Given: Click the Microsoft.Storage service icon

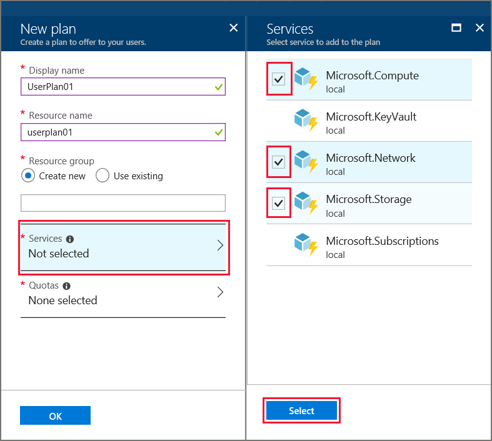Looking at the screenshot, I should [306, 203].
